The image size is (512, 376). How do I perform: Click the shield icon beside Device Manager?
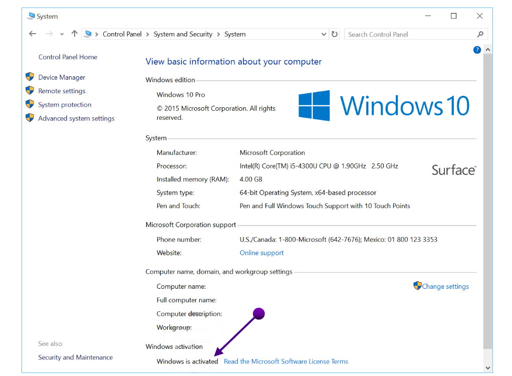click(x=30, y=77)
